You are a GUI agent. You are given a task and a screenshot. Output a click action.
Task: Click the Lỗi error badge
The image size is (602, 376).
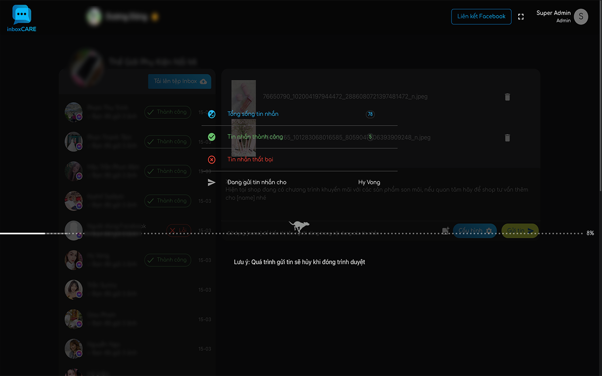pos(178,230)
